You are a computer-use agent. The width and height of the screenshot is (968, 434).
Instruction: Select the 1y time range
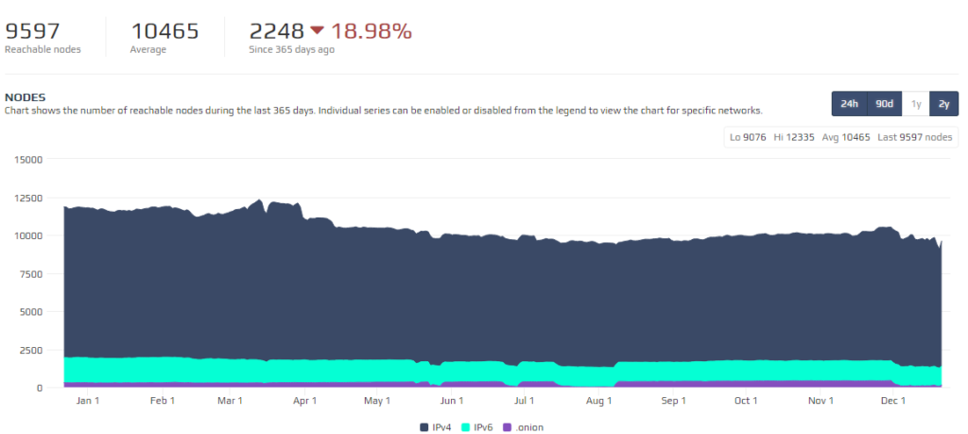(x=915, y=104)
